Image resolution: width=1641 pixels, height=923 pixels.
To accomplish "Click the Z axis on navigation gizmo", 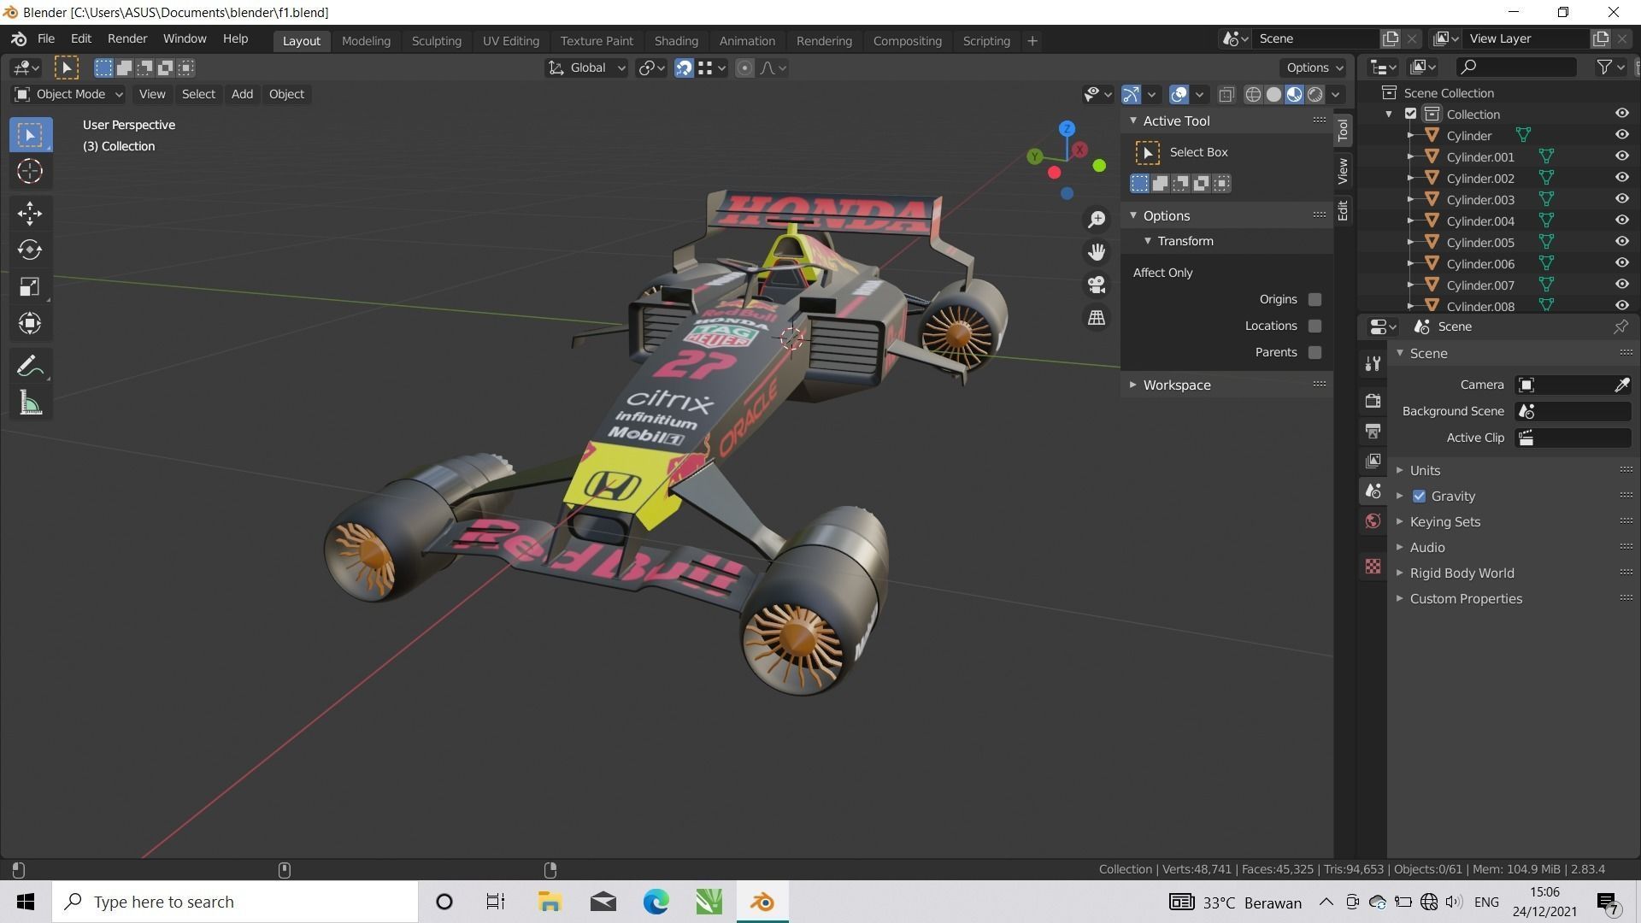I will pyautogui.click(x=1067, y=129).
